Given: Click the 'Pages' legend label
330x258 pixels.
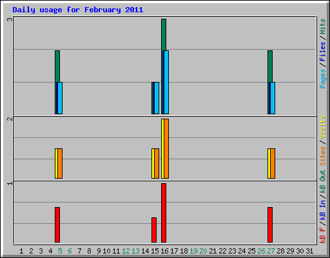Looking at the screenshot, I should pyautogui.click(x=323, y=79).
